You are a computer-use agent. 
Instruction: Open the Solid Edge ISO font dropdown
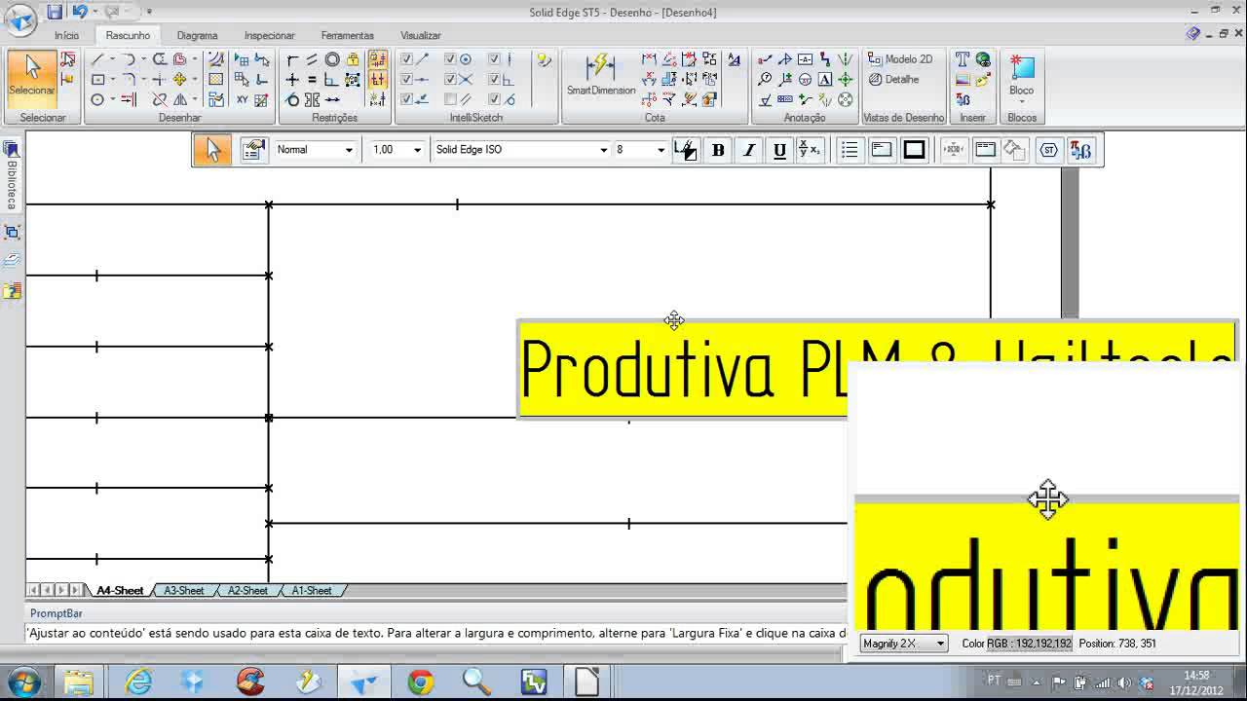pyautogui.click(x=603, y=150)
